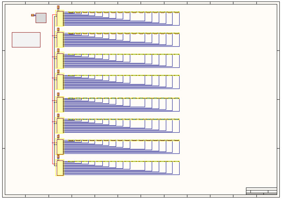Select the first small component in the top row
The height and width of the screenshot is (199, 282).
(x=71, y=12)
